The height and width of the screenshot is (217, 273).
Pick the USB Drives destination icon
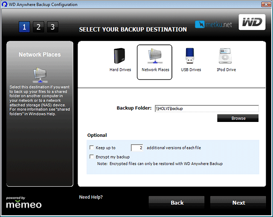pos(190,56)
